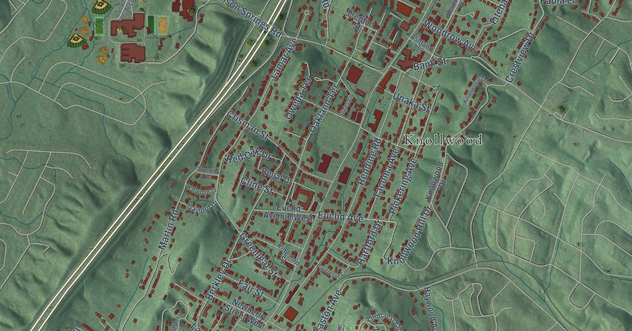
Task: Select the Euclid Ave label
Action: pyautogui.click(x=341, y=216)
